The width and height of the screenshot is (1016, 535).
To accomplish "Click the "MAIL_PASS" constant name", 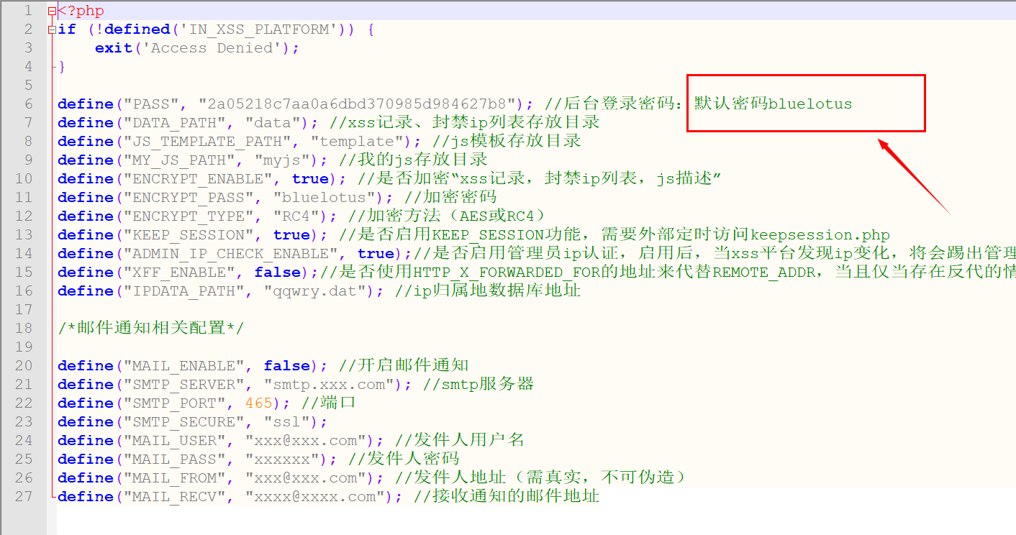I will 175,459.
